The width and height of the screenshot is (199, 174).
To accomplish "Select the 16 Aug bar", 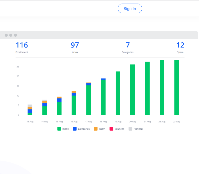I will point(74,103).
